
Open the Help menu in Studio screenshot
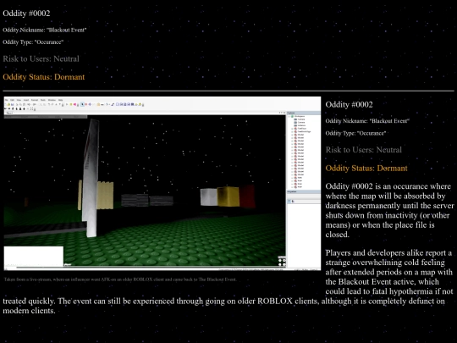tap(61, 100)
